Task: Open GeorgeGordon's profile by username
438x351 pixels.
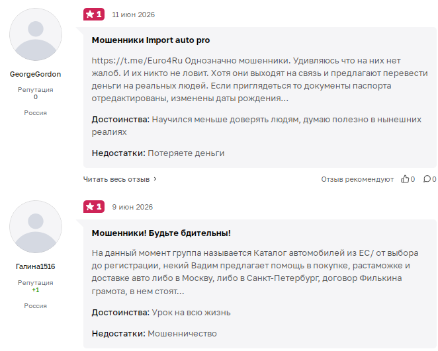Action: (x=36, y=74)
